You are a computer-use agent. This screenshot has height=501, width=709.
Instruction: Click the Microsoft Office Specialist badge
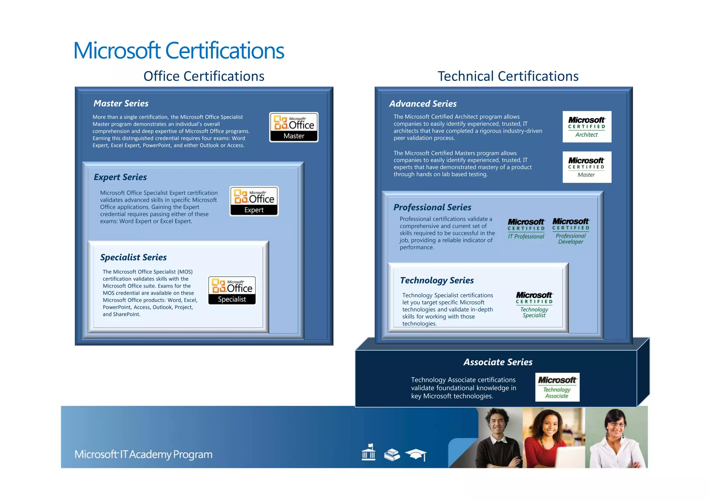[232, 290]
